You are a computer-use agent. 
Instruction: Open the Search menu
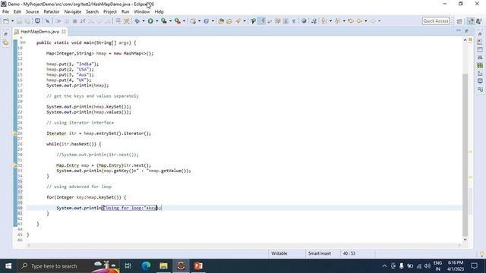click(92, 12)
